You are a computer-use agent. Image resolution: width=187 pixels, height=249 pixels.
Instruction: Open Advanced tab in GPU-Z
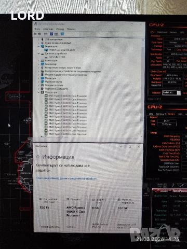(x=183, y=196)
